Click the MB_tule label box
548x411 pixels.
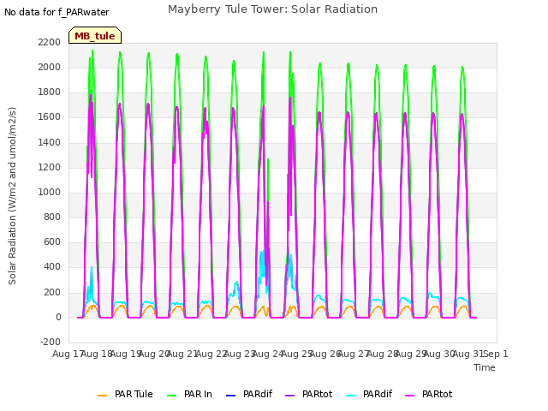95,35
